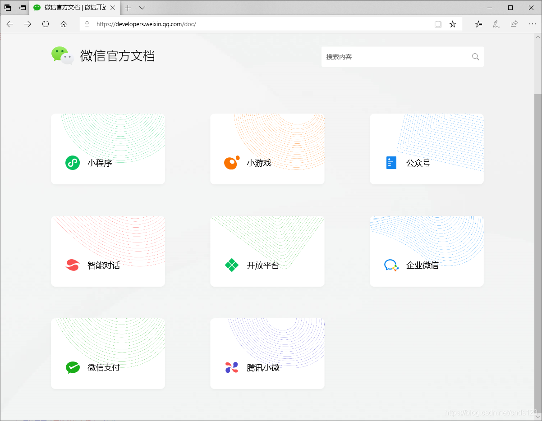542x421 pixels.
Task: Open a new tab with plus button
Action: click(x=128, y=8)
